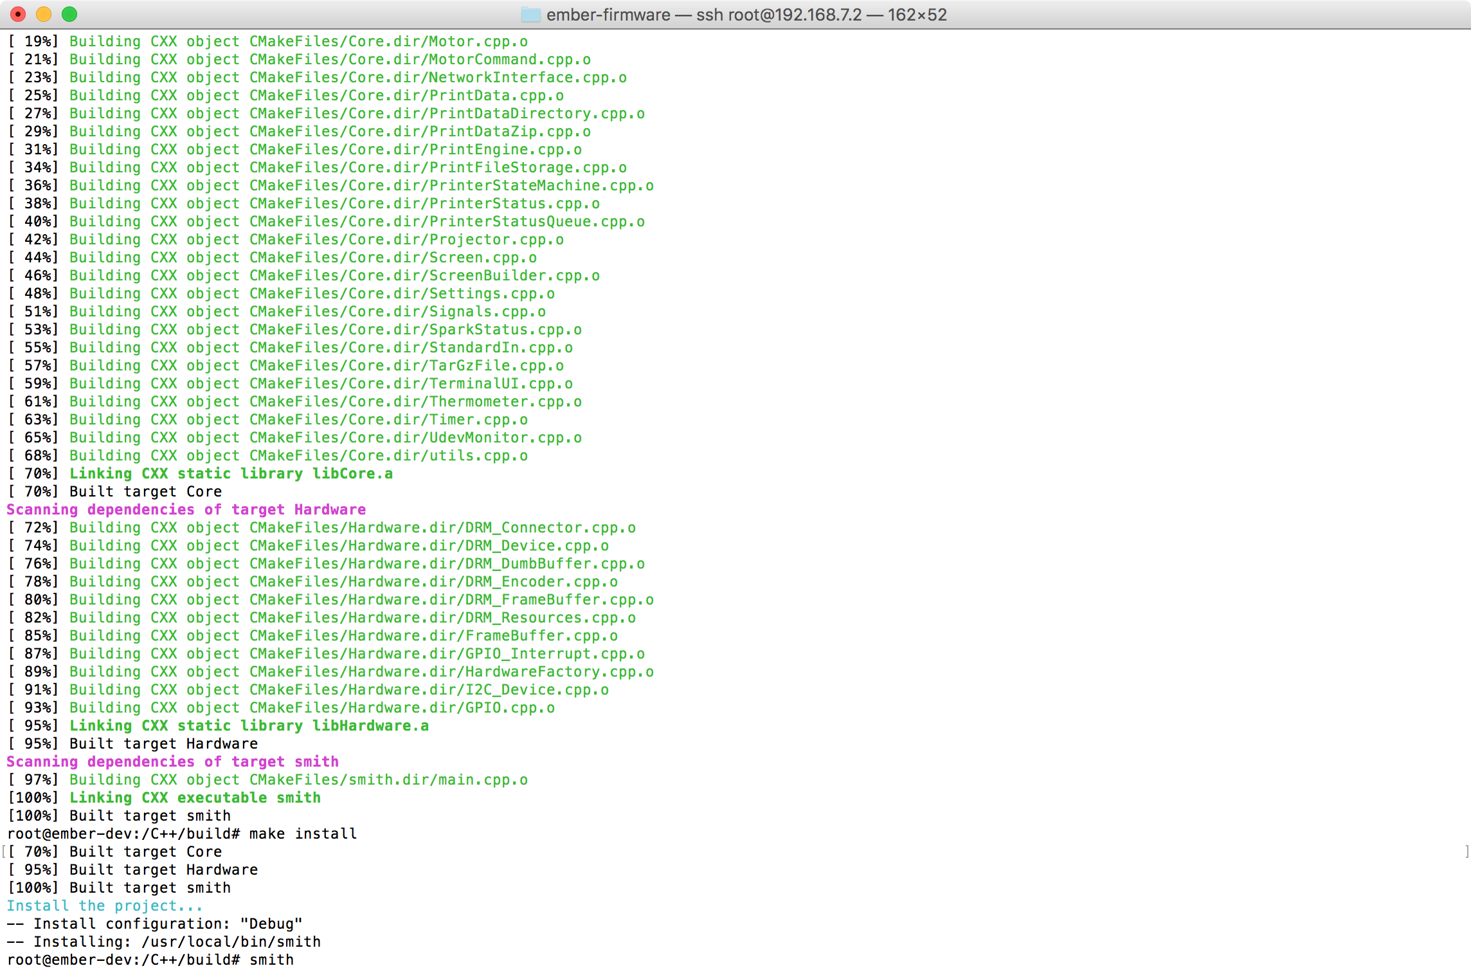The height and width of the screenshot is (975, 1471).
Task: Click the DRM_Encoder.cpp.o build line
Action: (x=312, y=581)
